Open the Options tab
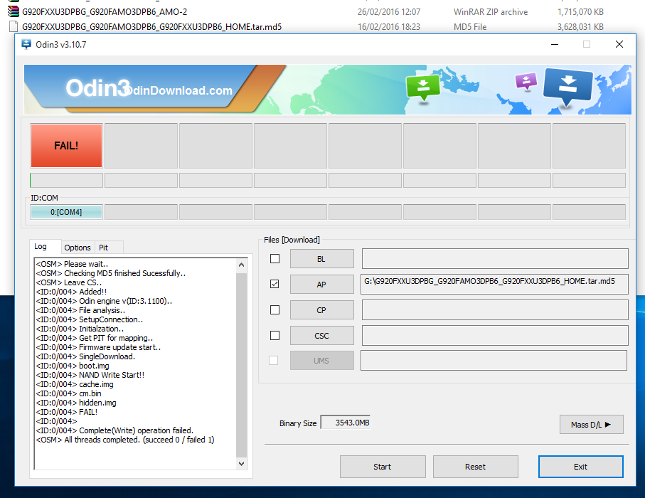The width and height of the screenshot is (645, 498). coord(78,248)
